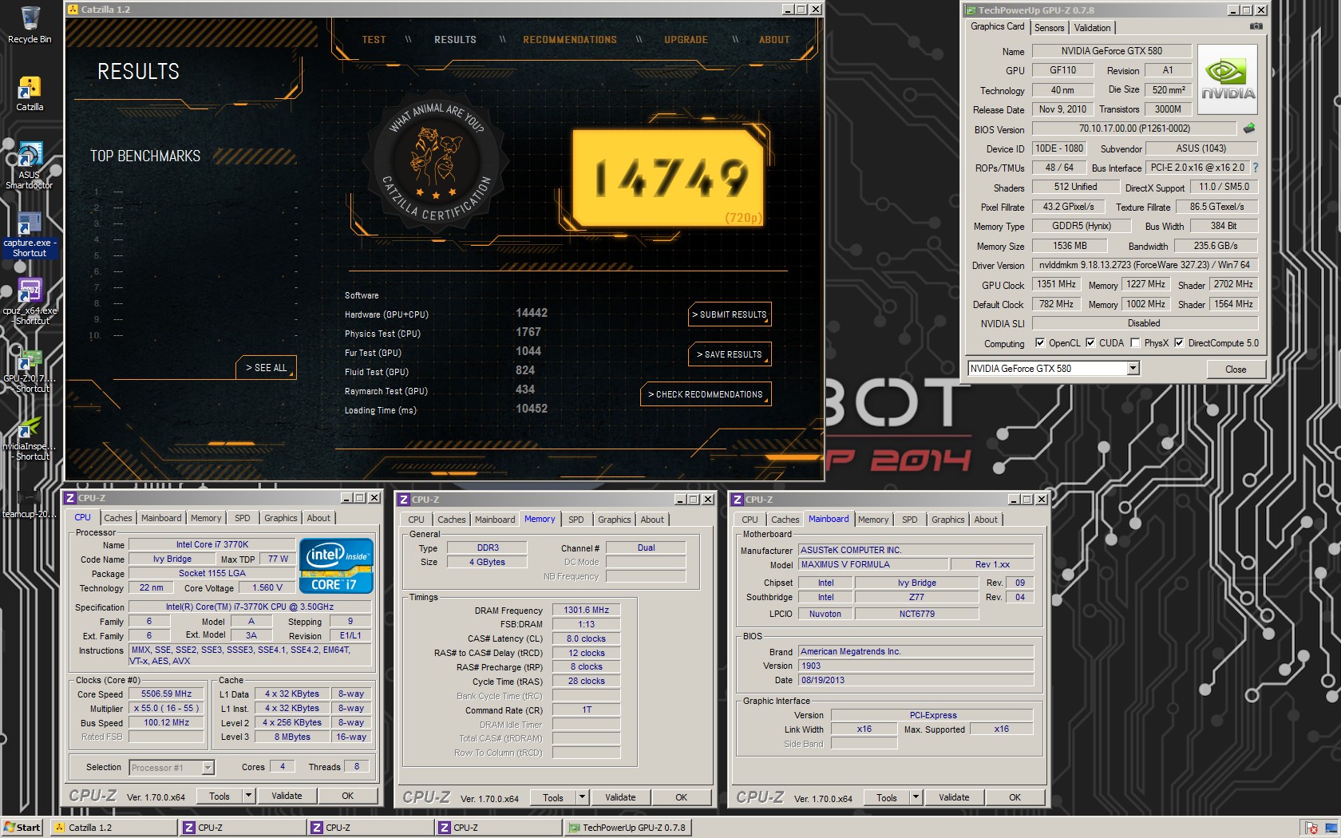The height and width of the screenshot is (838, 1341).
Task: Click OK in the Memory CPU-Z window
Action: [x=681, y=797]
